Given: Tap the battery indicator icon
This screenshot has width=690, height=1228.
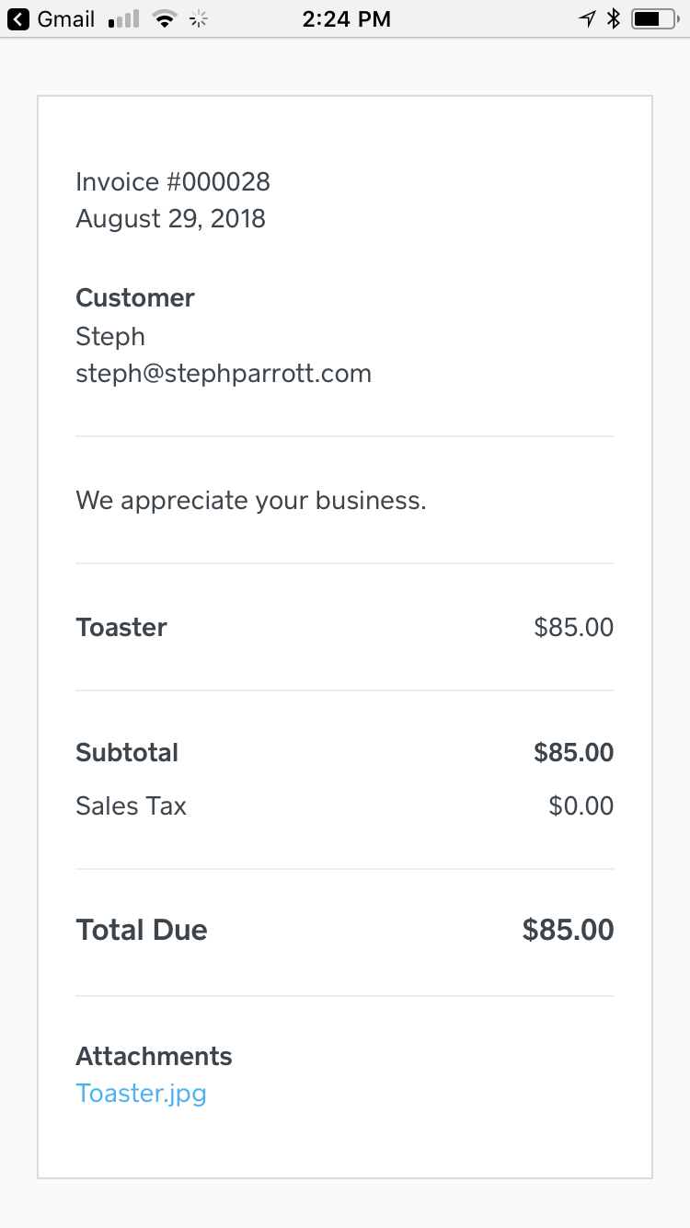Looking at the screenshot, I should click(x=656, y=18).
